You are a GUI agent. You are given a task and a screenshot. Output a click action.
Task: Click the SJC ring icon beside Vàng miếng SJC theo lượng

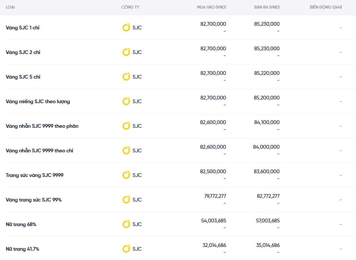coord(126,101)
